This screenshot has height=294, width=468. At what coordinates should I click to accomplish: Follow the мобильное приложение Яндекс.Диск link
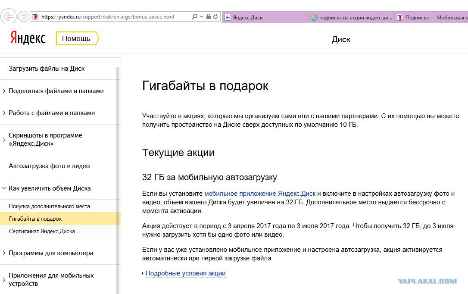[260, 194]
